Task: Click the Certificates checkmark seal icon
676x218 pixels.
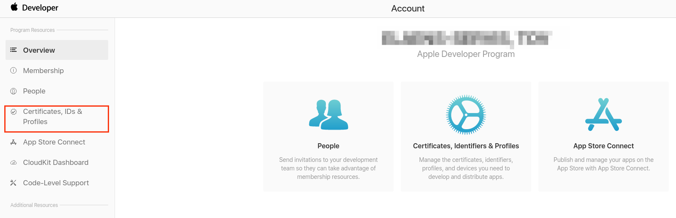Action: pyautogui.click(x=14, y=112)
